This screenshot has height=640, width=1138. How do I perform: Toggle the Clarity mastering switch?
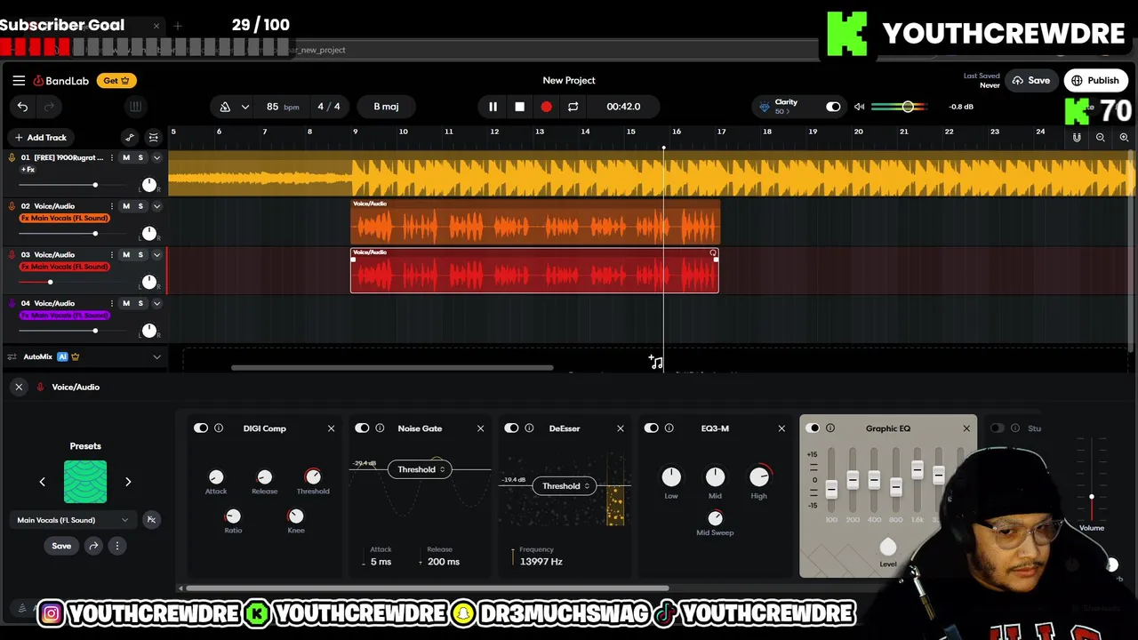pos(832,107)
